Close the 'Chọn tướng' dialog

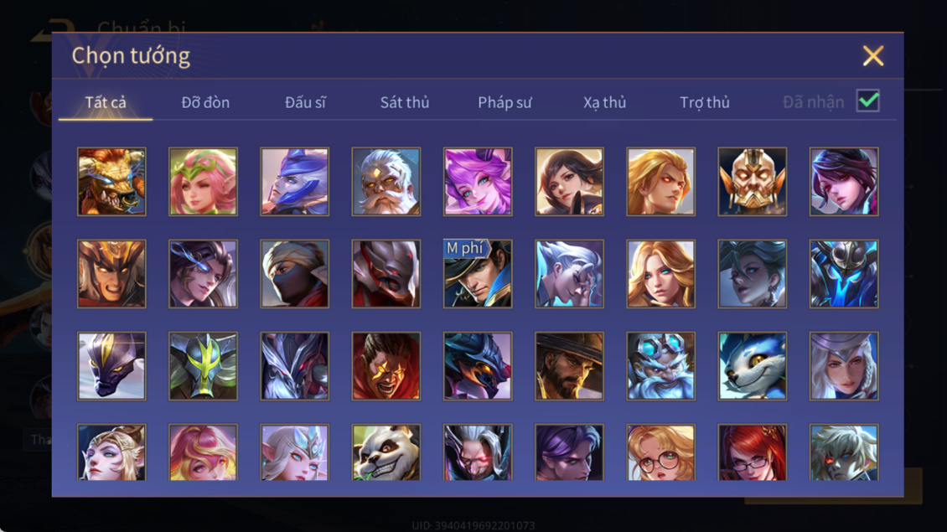(x=872, y=55)
